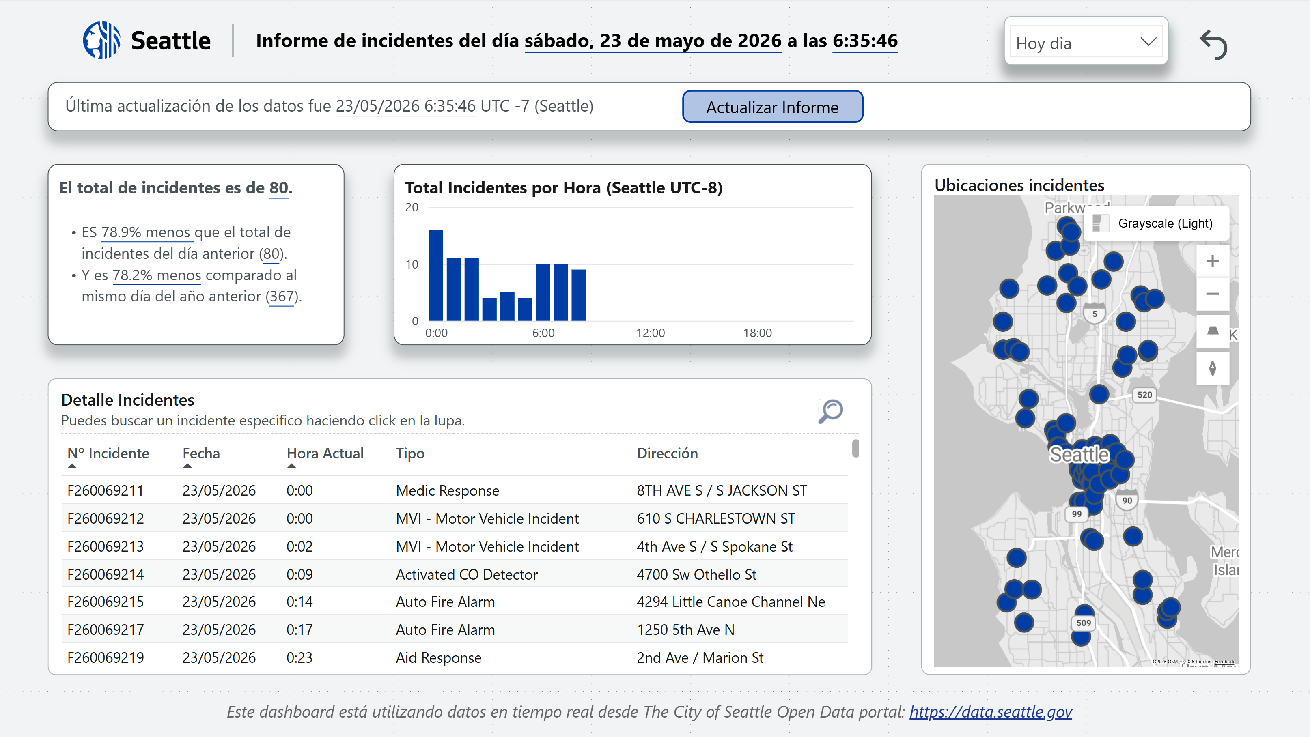Click the total incidents value 80
The image size is (1310, 737).
[x=279, y=188]
